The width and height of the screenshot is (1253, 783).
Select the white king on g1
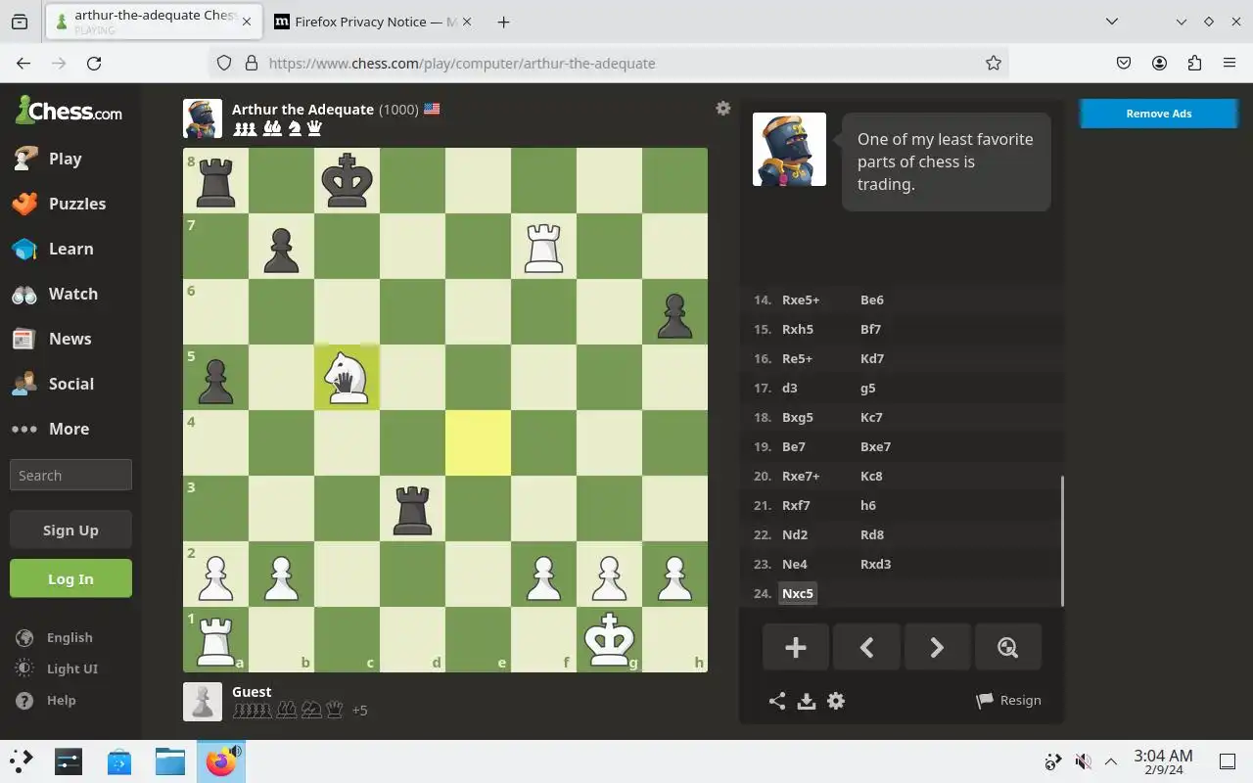coord(609,639)
